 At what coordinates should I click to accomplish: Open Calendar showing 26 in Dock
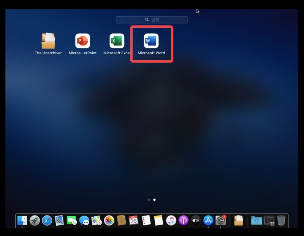tap(134, 220)
